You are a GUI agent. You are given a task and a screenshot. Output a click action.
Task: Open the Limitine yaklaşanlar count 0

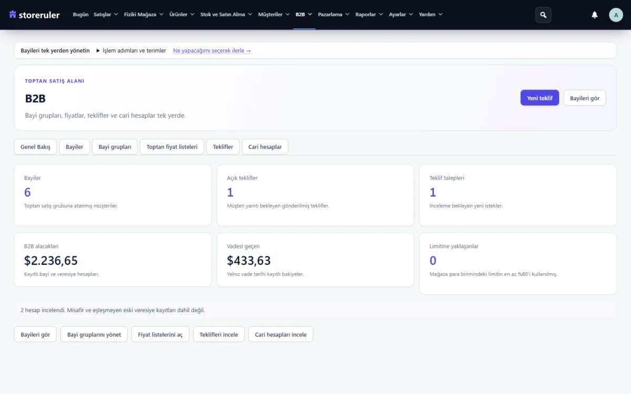click(x=433, y=261)
